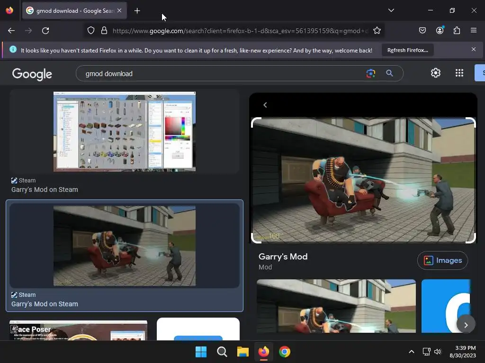Image resolution: width=485 pixels, height=363 pixels.
Task: Open the selected Heavy on couch thumbnail
Action: (x=125, y=246)
